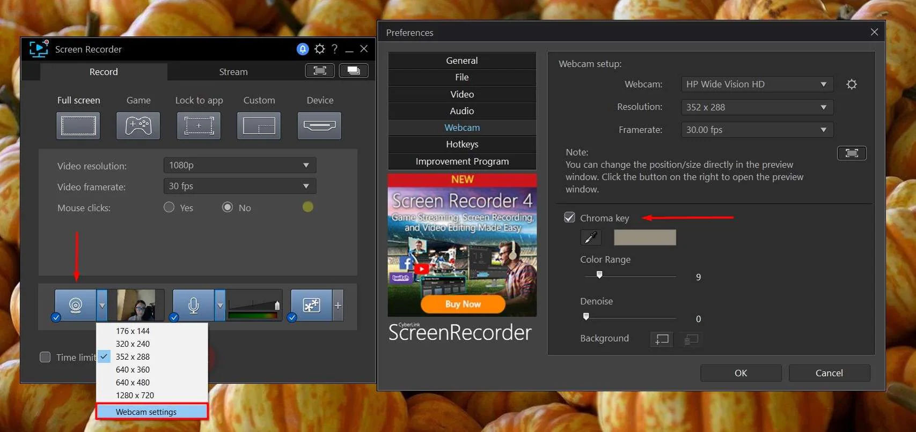Open Hotkeys preferences section
This screenshot has height=432, width=916.
point(462,144)
